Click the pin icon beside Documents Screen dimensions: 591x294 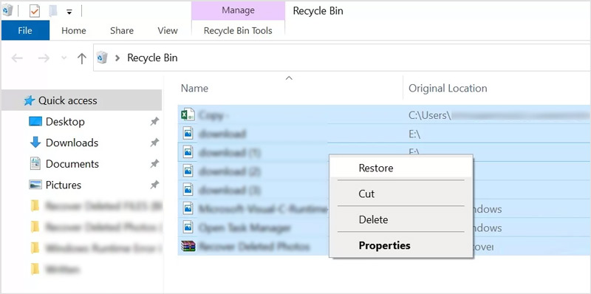tap(154, 163)
